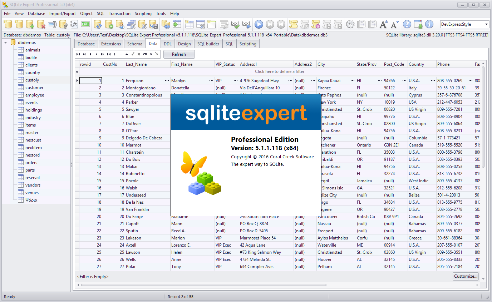Click the remove database icon with red X
The height and width of the screenshot is (302, 492).
pos(41,24)
